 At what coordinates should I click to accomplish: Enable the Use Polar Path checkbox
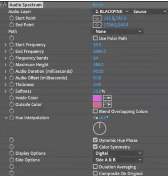[x=95, y=38]
